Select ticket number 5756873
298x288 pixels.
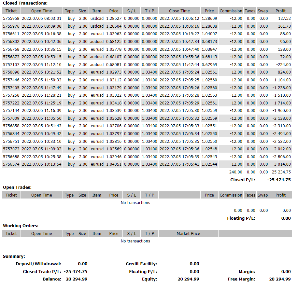click(x=11, y=57)
